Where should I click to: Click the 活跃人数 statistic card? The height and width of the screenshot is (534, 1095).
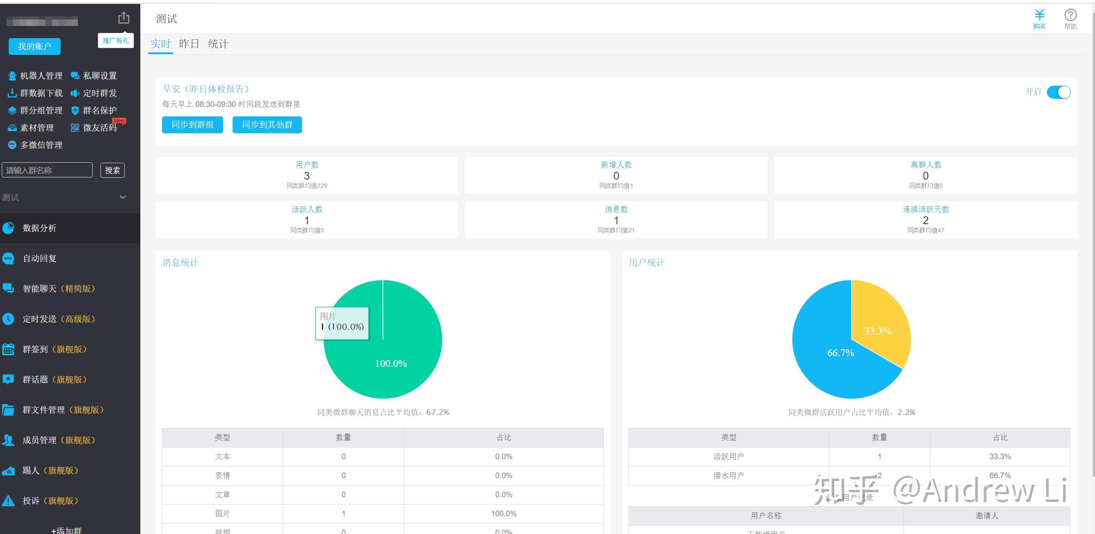[307, 220]
